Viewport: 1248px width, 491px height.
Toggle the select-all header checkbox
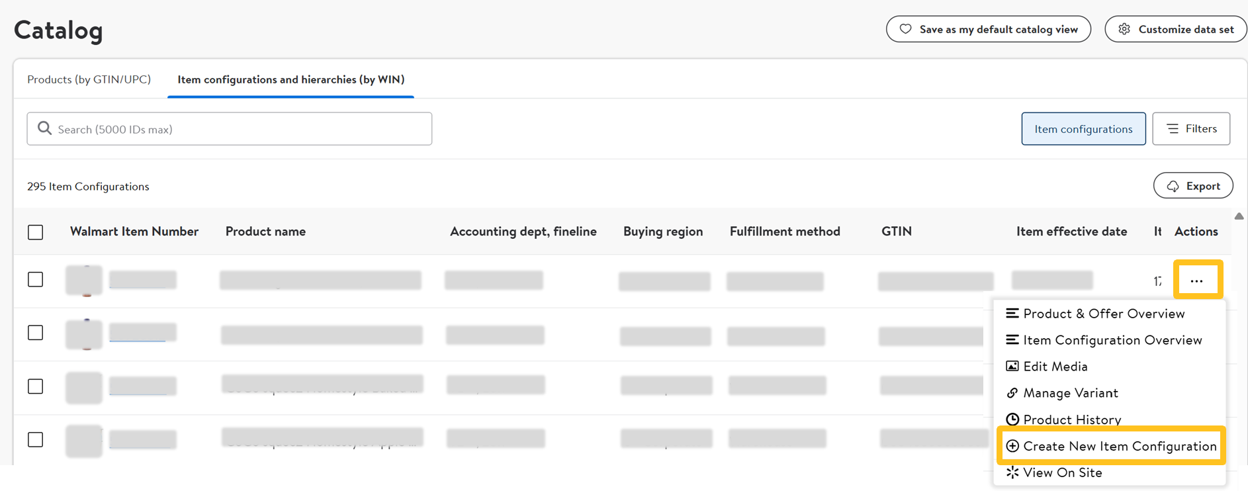(x=36, y=232)
